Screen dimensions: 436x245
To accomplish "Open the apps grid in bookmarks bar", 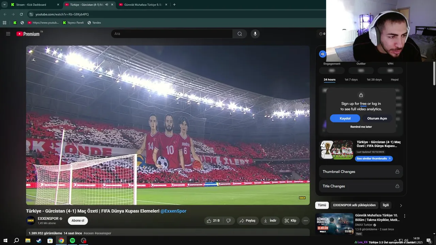I will pos(4,23).
